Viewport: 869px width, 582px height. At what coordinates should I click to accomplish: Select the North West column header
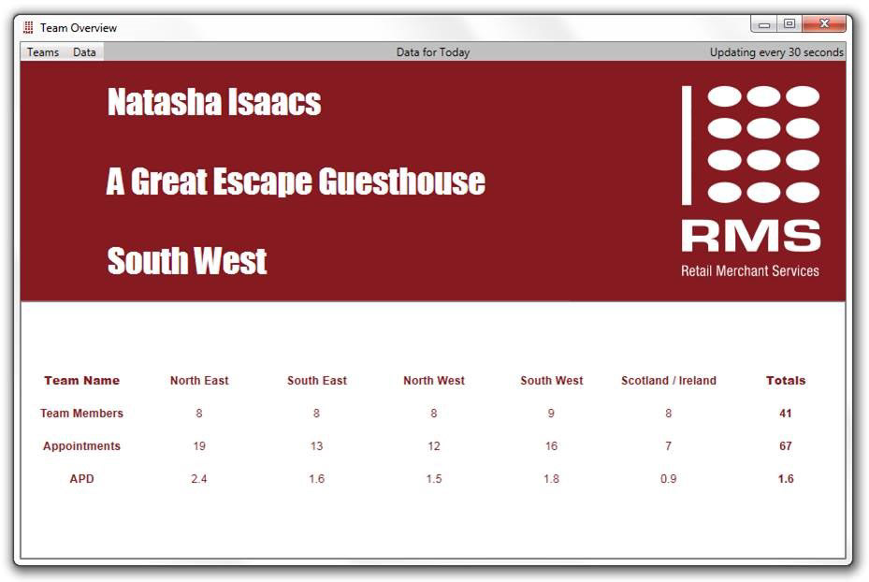[434, 381]
